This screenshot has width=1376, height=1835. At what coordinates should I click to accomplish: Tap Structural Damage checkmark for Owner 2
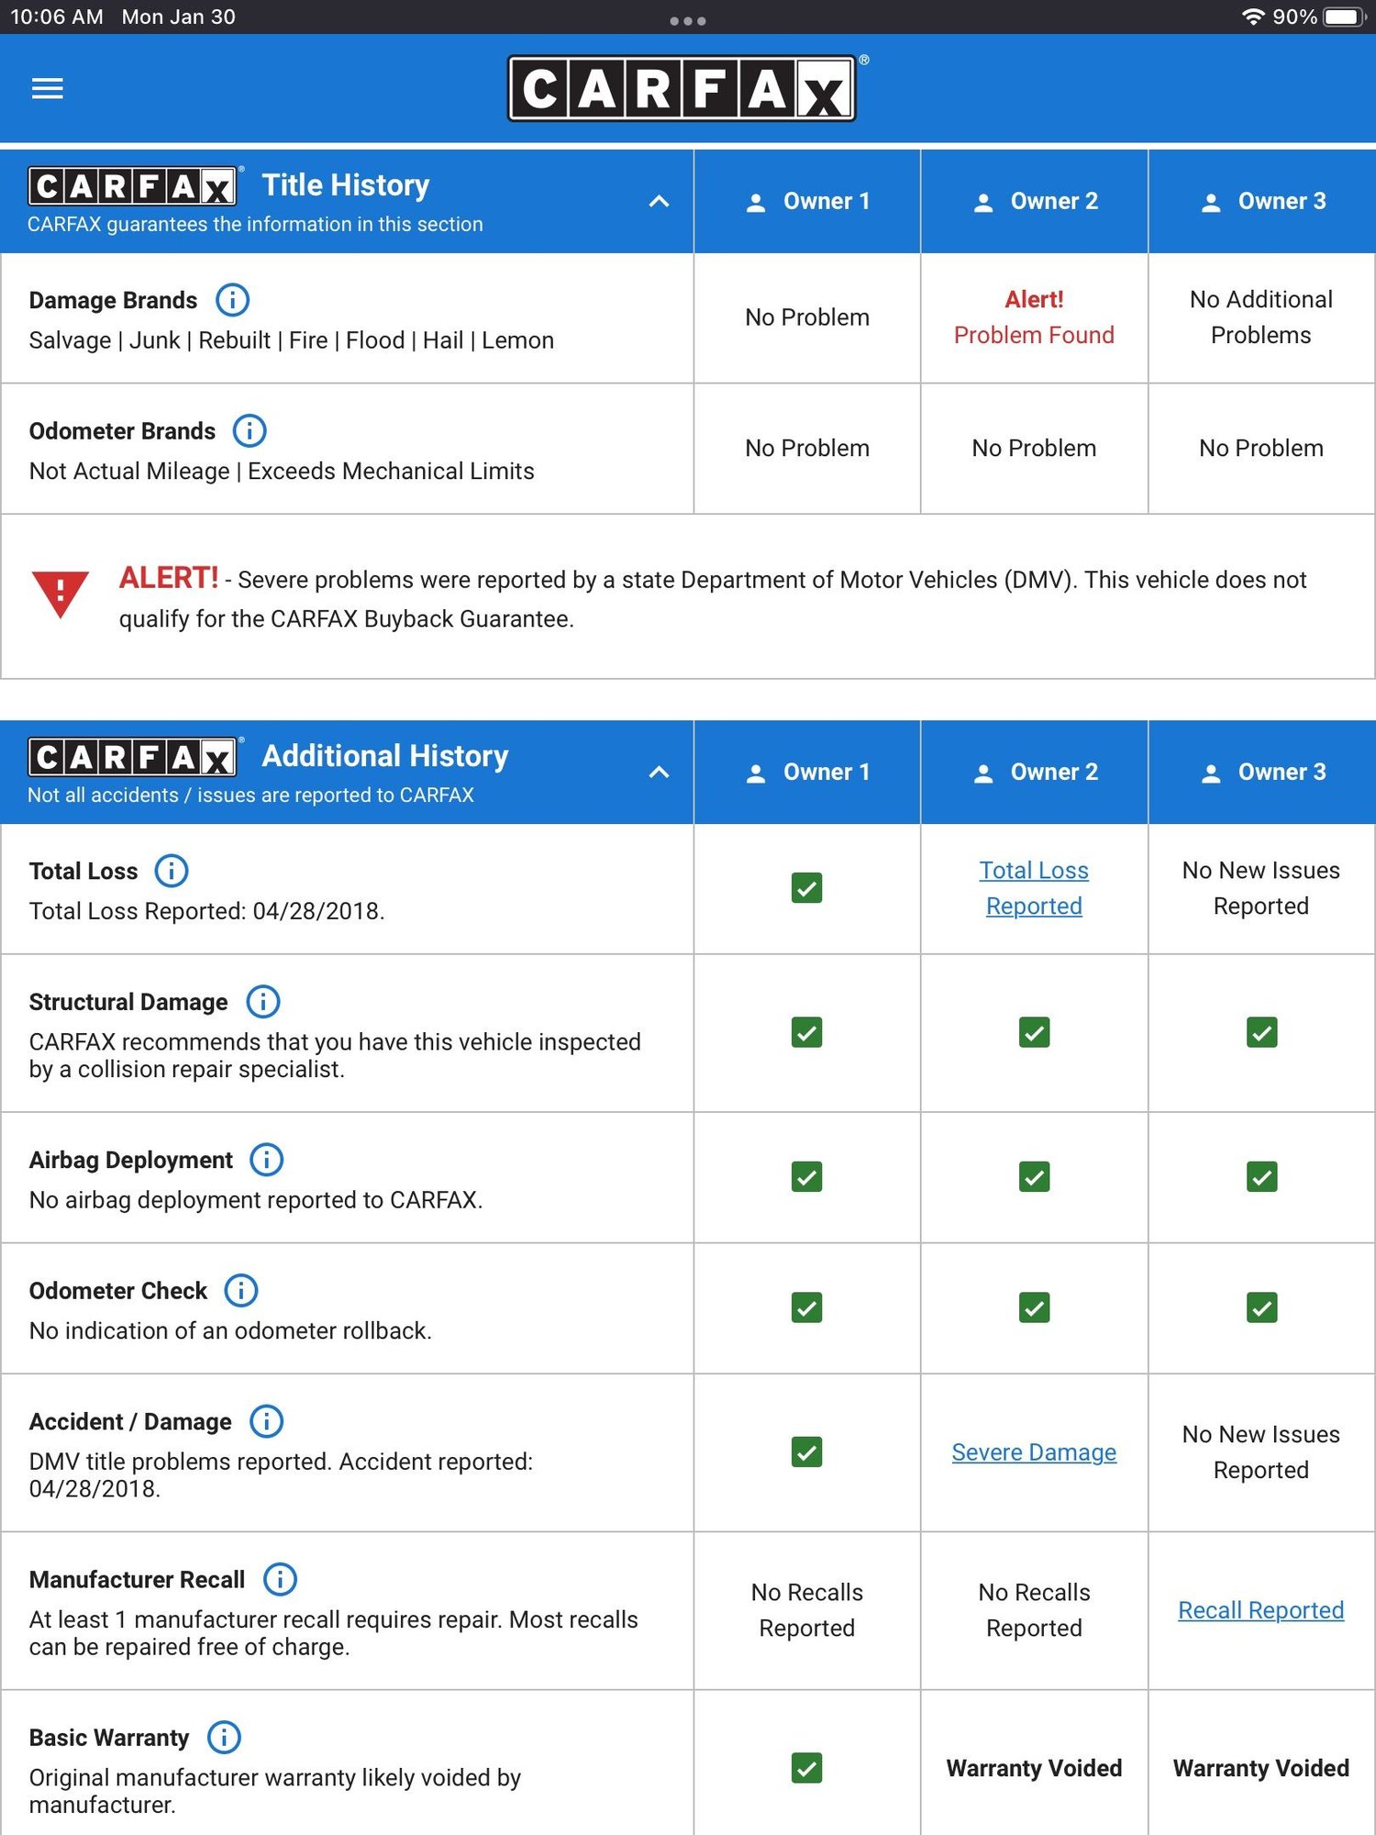pos(1035,1032)
